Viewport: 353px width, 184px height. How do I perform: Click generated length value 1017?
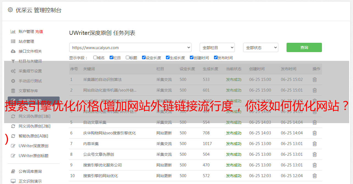coord(207,144)
